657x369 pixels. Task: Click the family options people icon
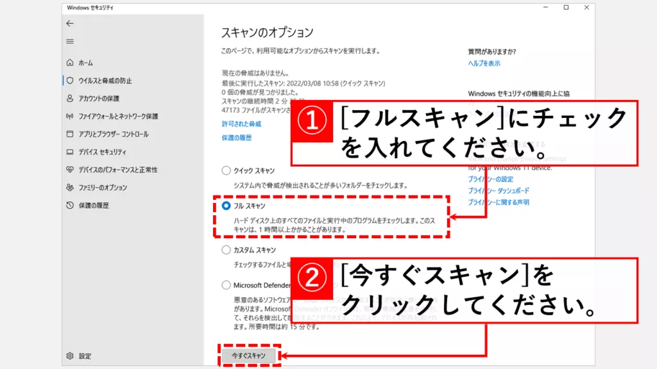coord(70,188)
